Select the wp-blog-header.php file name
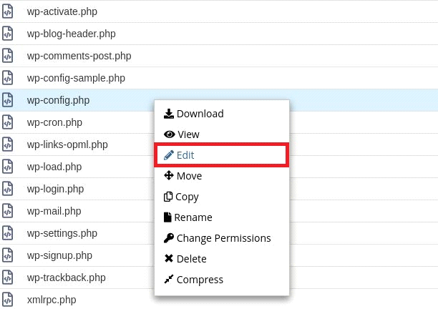The width and height of the screenshot is (438, 324). click(x=71, y=34)
